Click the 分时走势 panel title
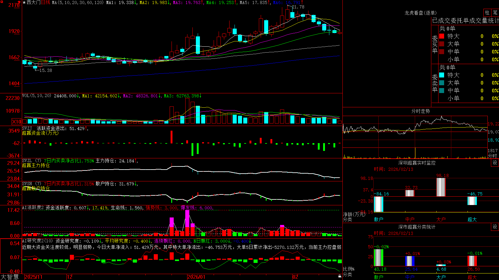The image size is (499, 280). 420,111
